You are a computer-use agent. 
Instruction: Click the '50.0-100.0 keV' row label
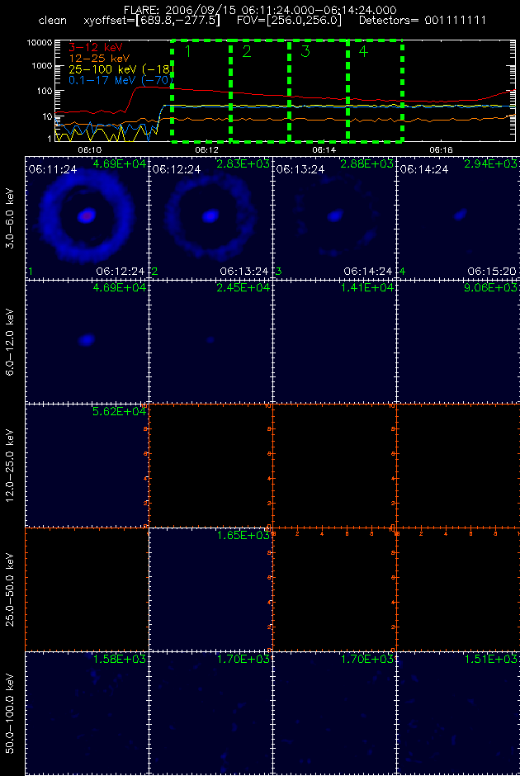[x=12, y=713]
